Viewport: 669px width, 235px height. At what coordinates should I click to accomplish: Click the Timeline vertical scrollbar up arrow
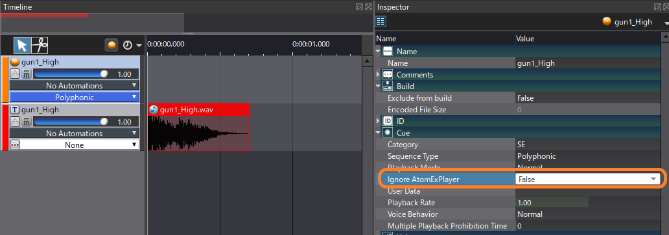coord(368,61)
